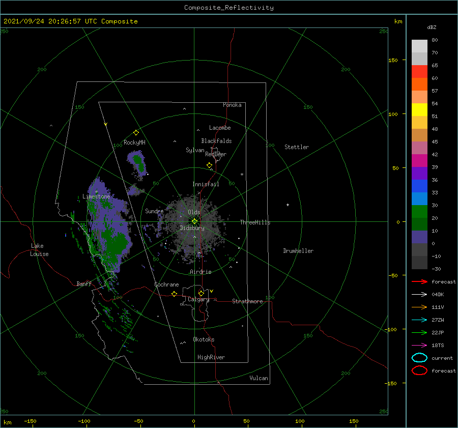Click the yellow radar-site diamond between Olds and Didsbury
This screenshot has height=428, width=458.
194,221
